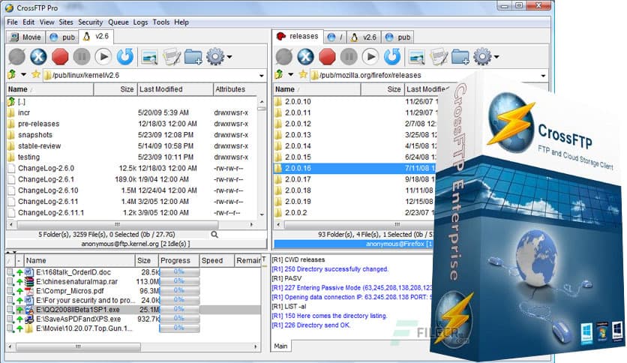Click the notepad edit icon in right pane
This screenshot has height=363, width=627.
[439, 56]
